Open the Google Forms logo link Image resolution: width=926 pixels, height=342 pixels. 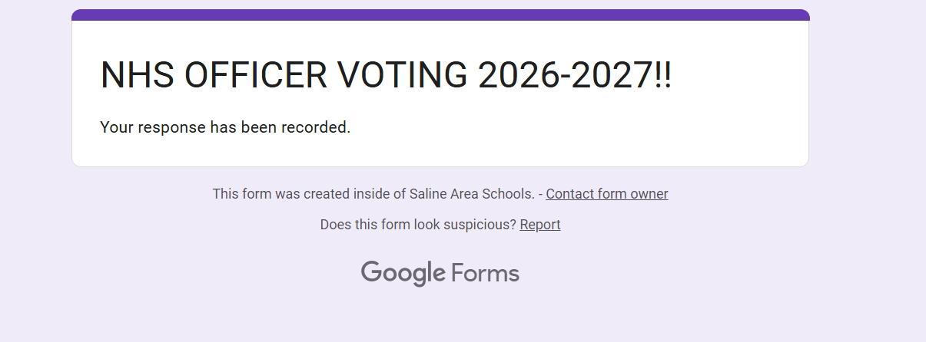(x=440, y=273)
